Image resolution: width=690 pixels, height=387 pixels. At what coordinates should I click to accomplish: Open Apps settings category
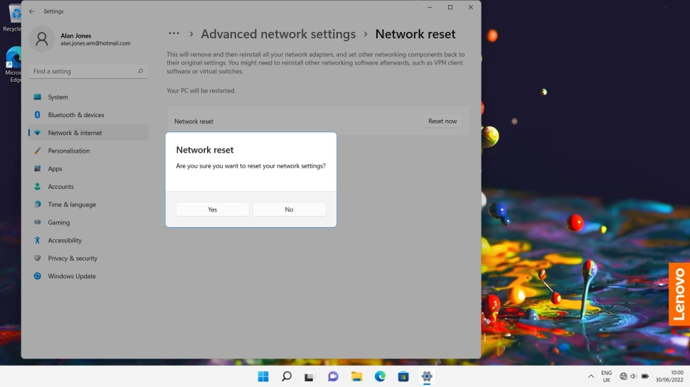tap(88, 169)
